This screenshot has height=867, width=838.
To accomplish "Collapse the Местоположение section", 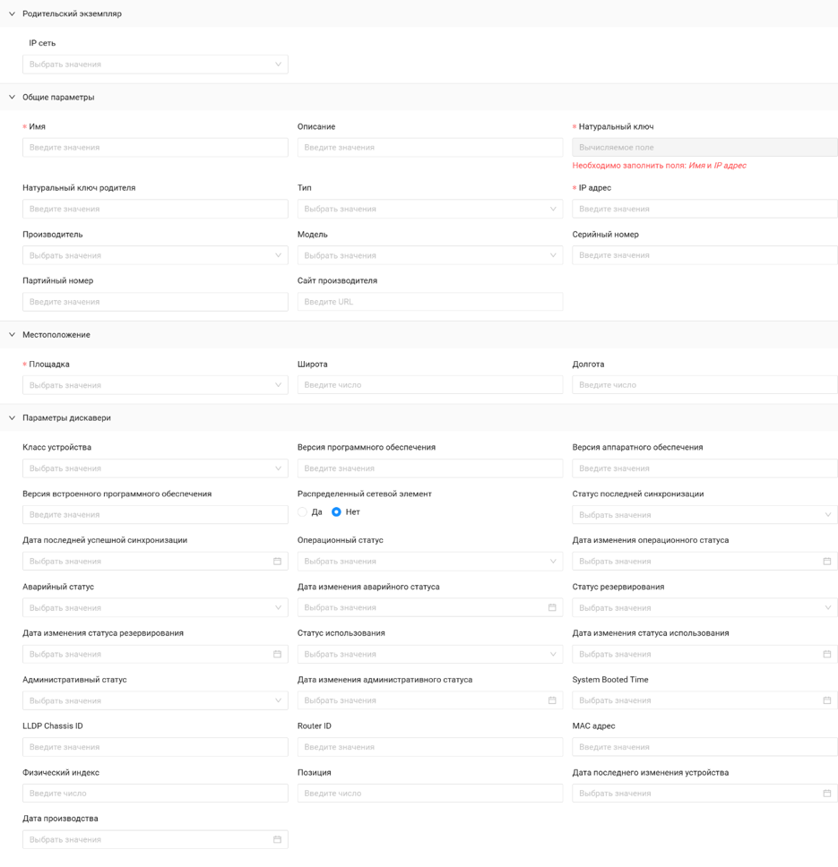I will pos(13,335).
